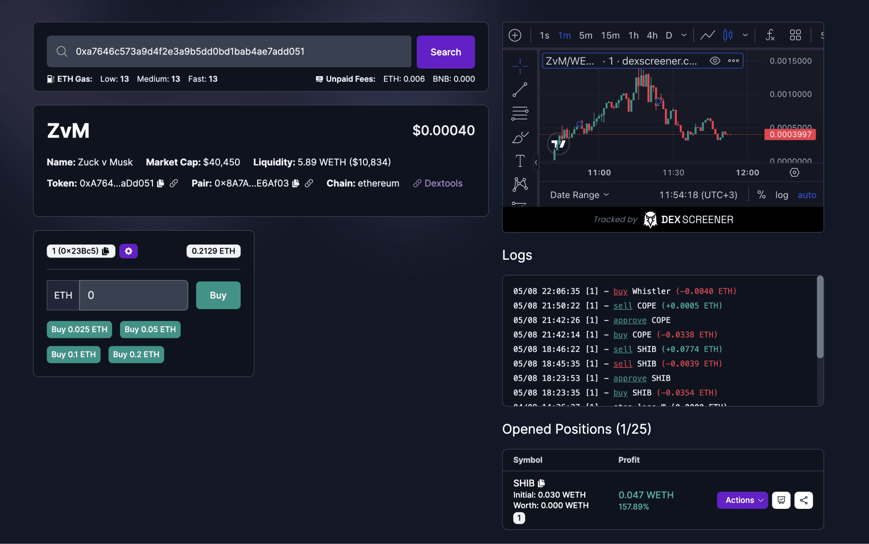Open the pair address external link icon
The width and height of the screenshot is (869, 544).
(309, 183)
